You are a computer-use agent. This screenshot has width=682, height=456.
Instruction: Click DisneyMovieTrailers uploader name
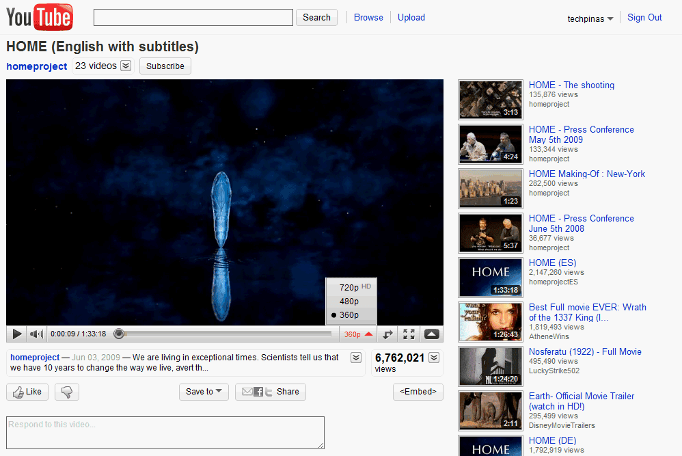562,425
